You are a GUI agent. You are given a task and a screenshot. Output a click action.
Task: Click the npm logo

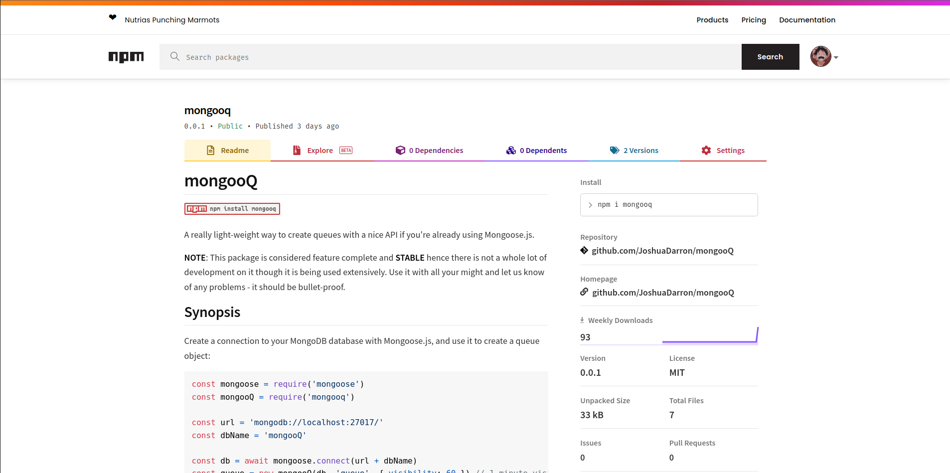126,57
